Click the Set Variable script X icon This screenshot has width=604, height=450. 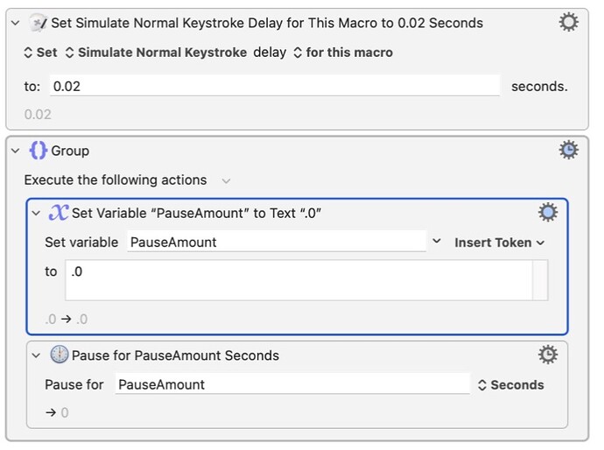(x=59, y=213)
